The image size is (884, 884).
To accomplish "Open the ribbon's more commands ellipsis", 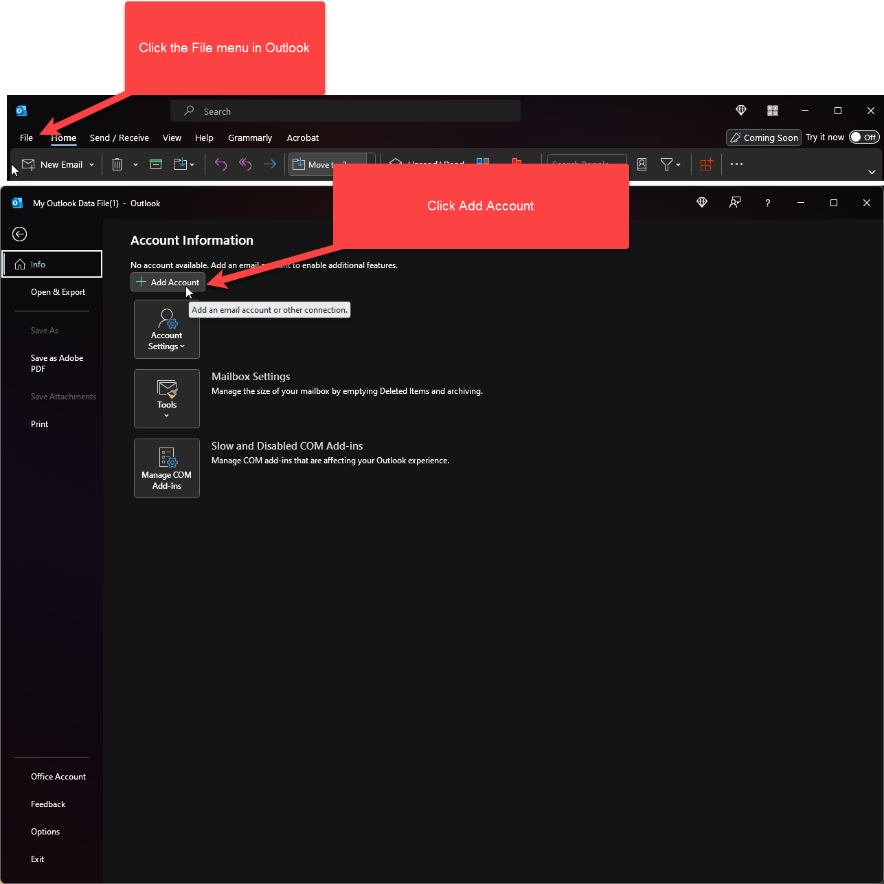I will 736,164.
